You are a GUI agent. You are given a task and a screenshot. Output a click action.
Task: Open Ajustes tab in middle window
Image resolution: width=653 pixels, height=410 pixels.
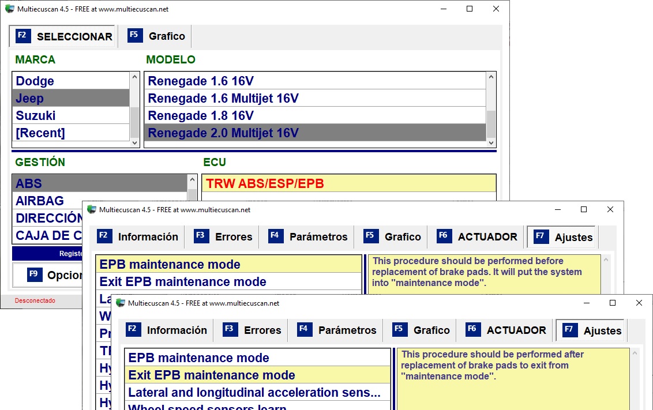562,237
